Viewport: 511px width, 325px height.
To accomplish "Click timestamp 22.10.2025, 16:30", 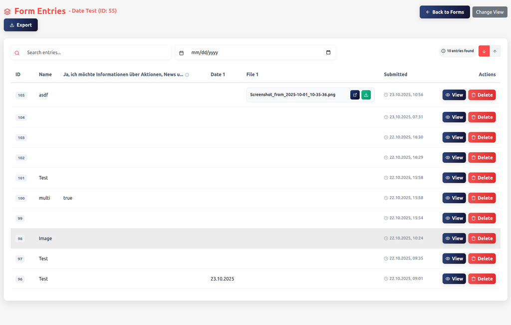I will click(x=406, y=137).
